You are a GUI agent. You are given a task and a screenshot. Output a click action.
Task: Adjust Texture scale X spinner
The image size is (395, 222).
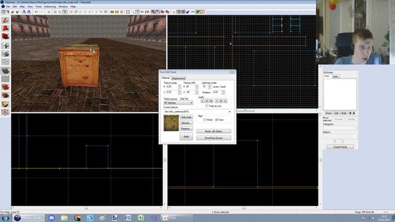pyautogui.click(x=180, y=86)
